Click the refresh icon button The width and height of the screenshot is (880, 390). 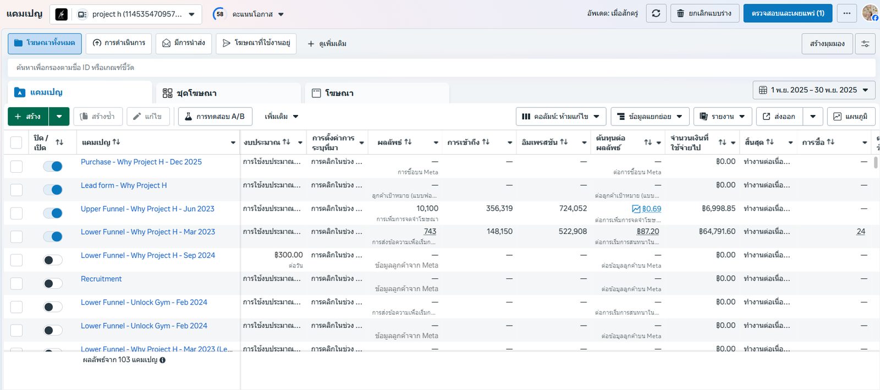point(656,13)
